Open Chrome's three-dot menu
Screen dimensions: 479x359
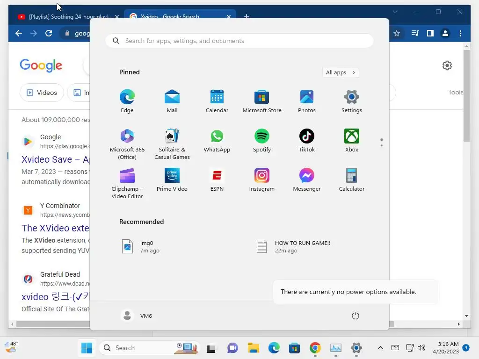pyautogui.click(x=460, y=33)
